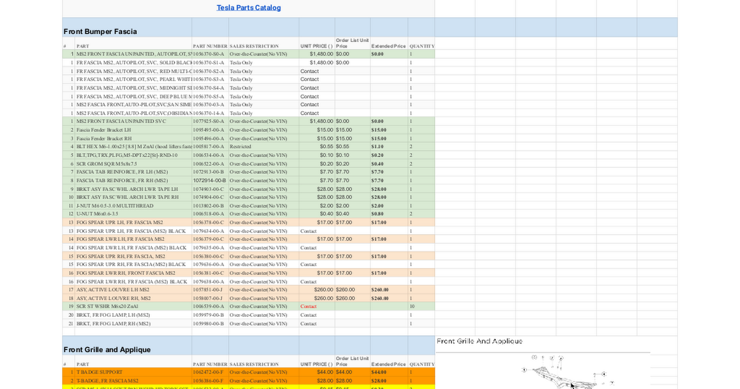Select part number cell 1056370-S3-A
The height and width of the screenshot is (389, 740).
[210, 79]
